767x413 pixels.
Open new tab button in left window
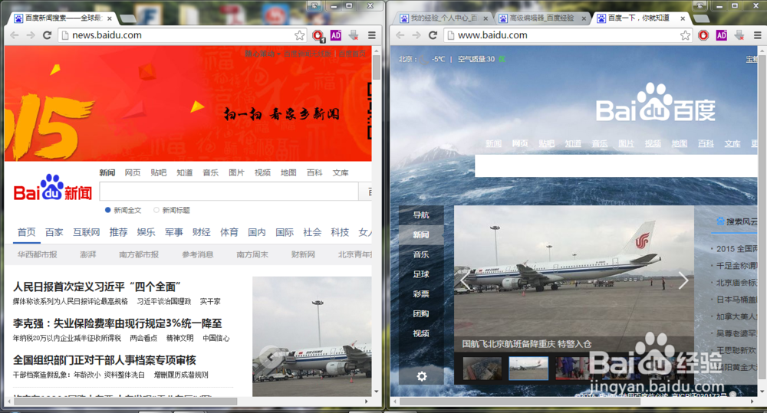click(127, 18)
